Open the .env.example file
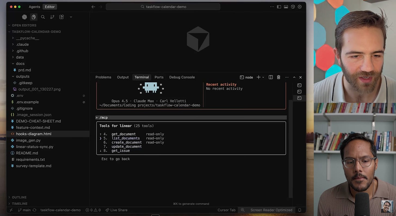The height and width of the screenshot is (216, 396). (x=27, y=102)
